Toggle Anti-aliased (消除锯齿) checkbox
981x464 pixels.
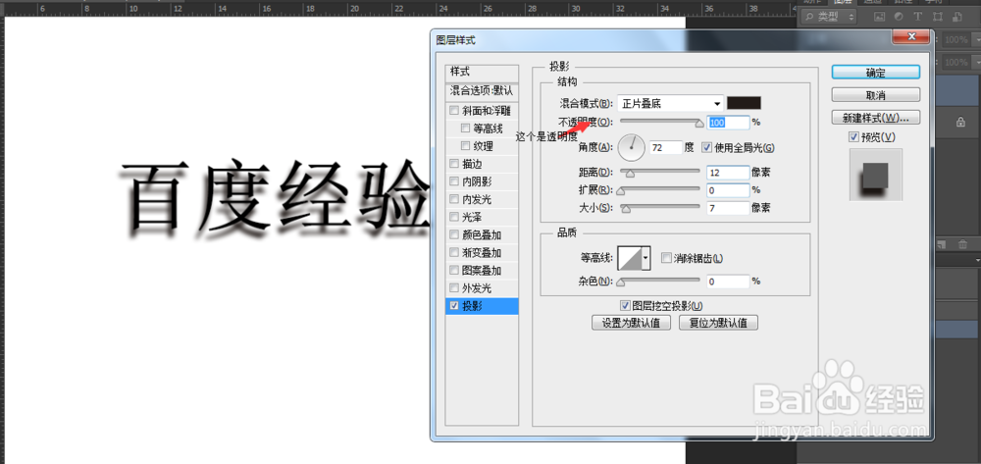(666, 258)
